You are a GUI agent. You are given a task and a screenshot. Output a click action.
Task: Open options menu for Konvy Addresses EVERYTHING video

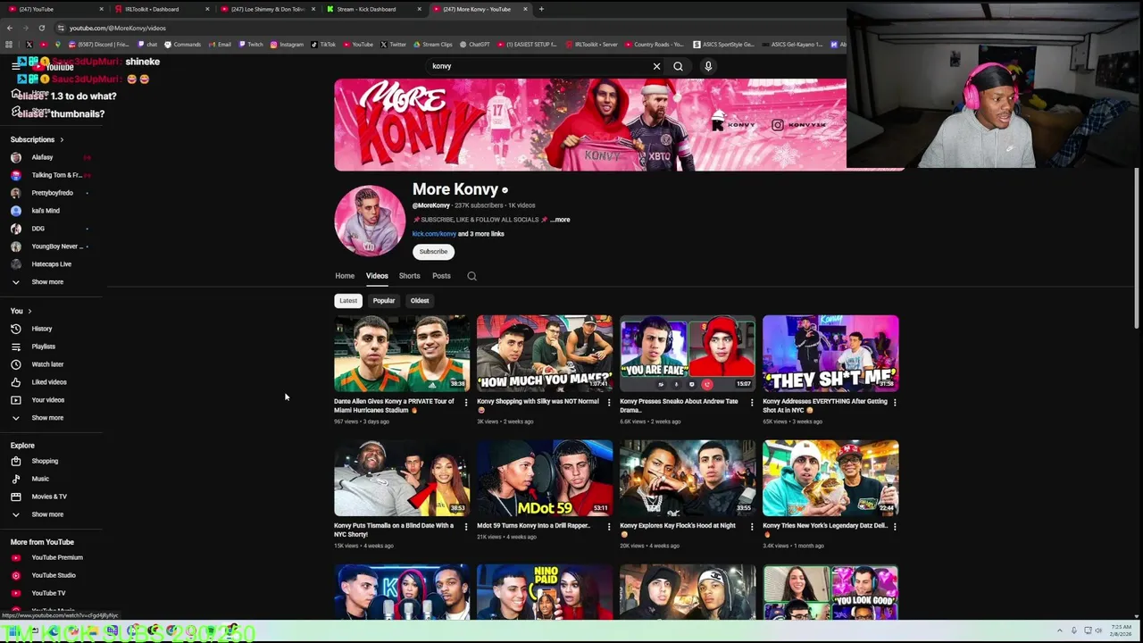[895, 402]
